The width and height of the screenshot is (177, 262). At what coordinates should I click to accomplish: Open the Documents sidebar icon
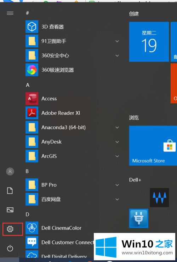10,191
